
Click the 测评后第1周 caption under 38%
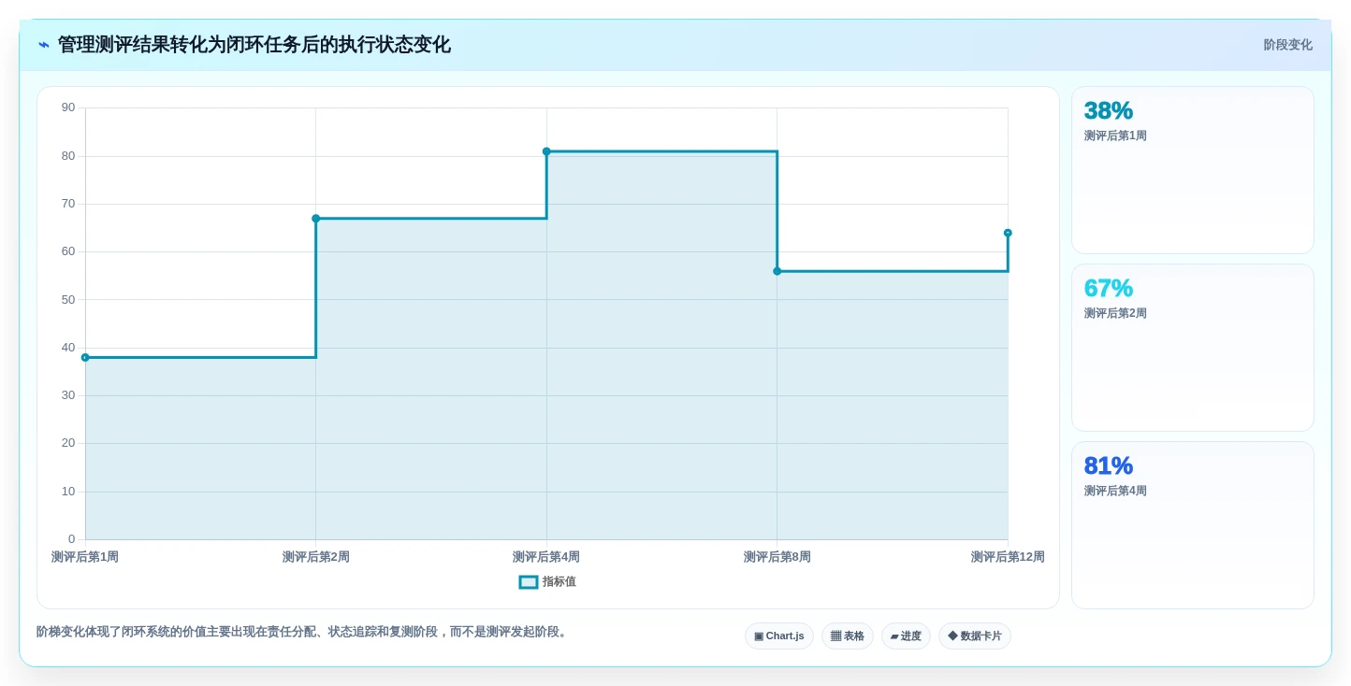coord(1115,136)
